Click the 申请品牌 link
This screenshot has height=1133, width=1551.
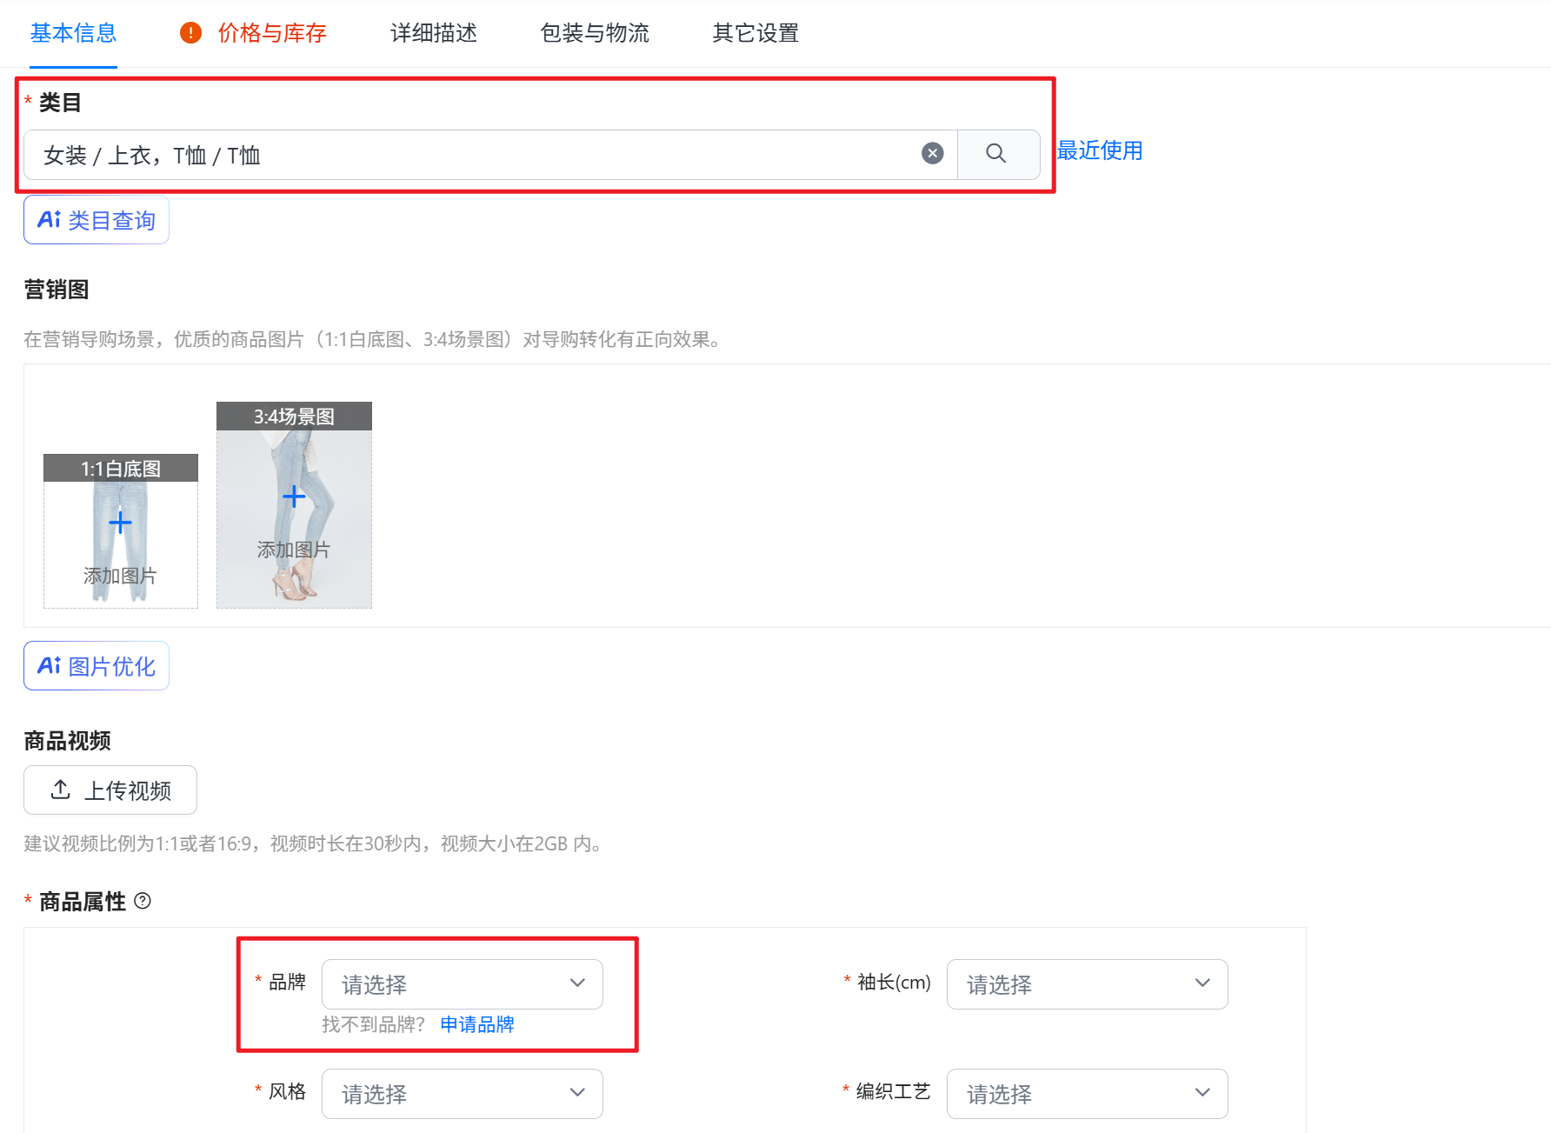pos(477,1024)
